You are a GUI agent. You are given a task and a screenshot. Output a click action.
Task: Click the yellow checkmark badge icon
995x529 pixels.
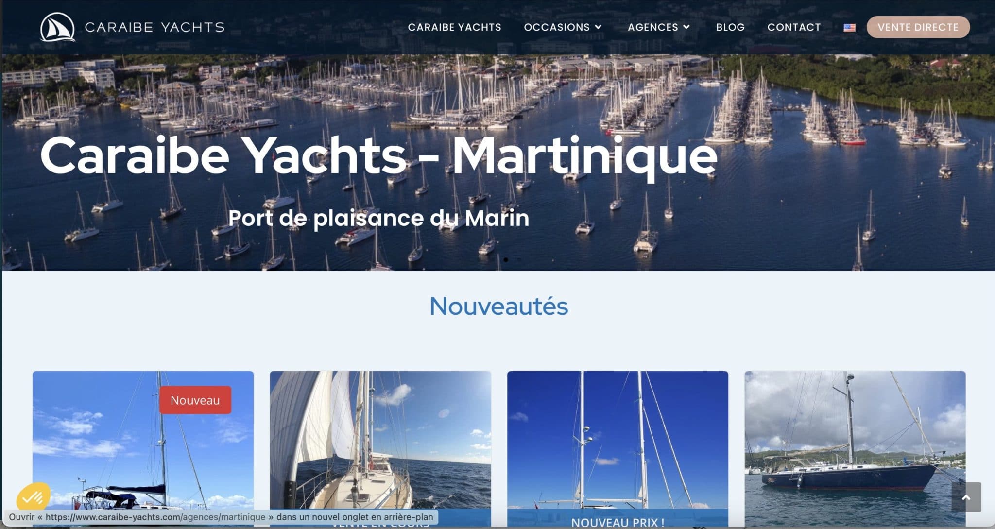(34, 497)
